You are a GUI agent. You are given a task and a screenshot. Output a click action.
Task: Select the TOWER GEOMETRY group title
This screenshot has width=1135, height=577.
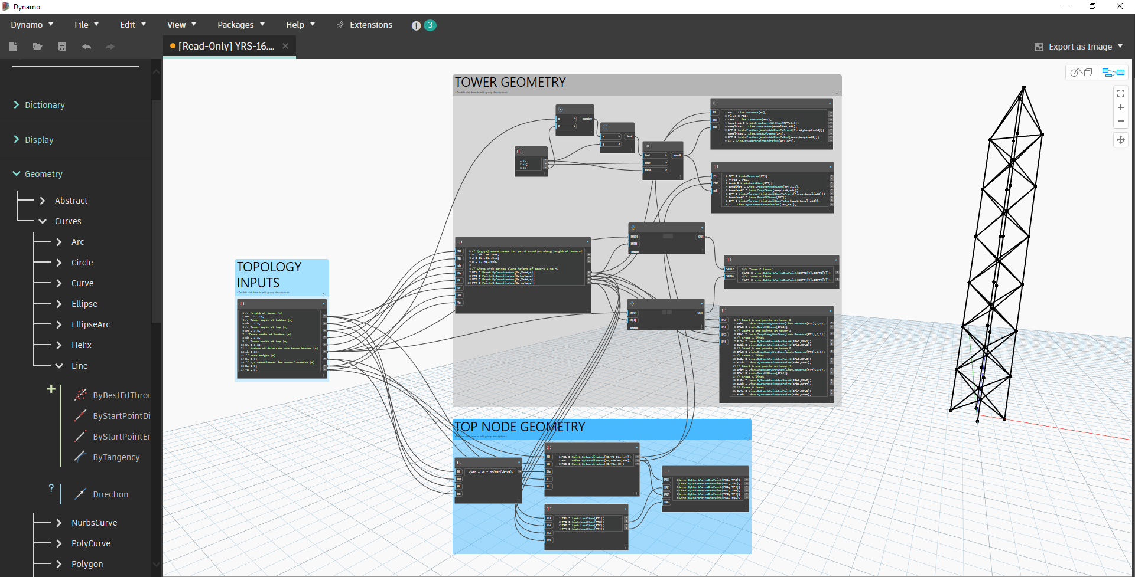(510, 83)
